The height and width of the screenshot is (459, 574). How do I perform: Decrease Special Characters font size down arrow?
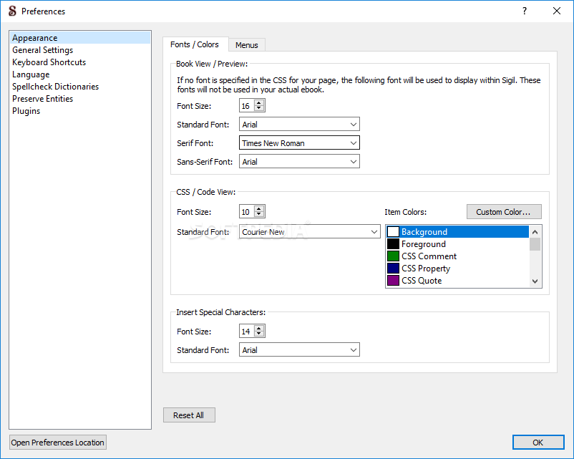tap(259, 334)
